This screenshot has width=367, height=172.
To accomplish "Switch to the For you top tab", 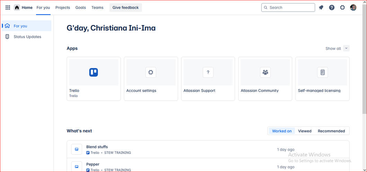I will (x=43, y=8).
